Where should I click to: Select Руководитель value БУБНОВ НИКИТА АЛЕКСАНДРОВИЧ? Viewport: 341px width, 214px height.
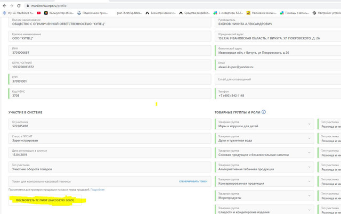[x=245, y=24]
